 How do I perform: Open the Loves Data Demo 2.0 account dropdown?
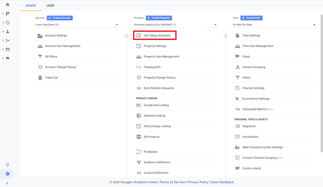77,25
